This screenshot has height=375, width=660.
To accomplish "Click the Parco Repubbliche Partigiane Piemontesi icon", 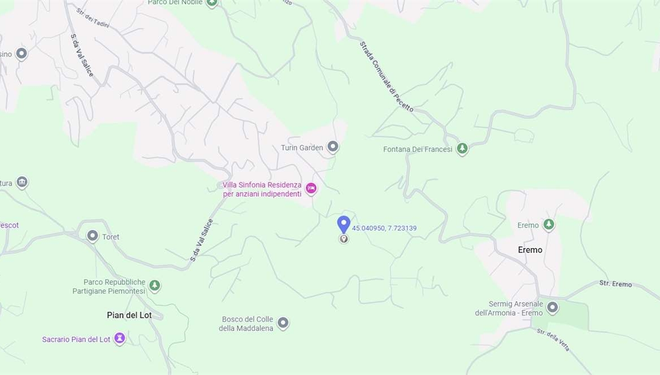I will point(155,286).
